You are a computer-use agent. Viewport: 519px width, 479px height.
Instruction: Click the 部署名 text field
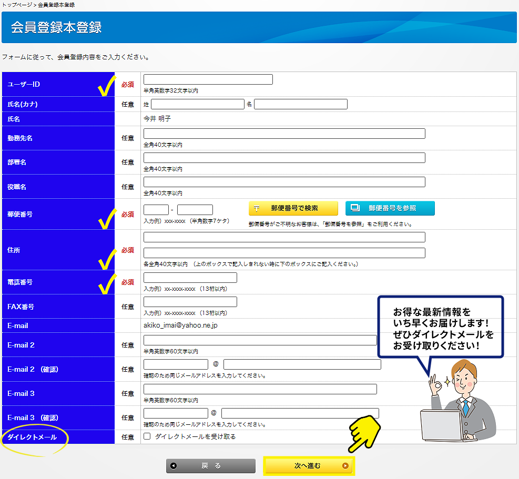[x=284, y=158]
